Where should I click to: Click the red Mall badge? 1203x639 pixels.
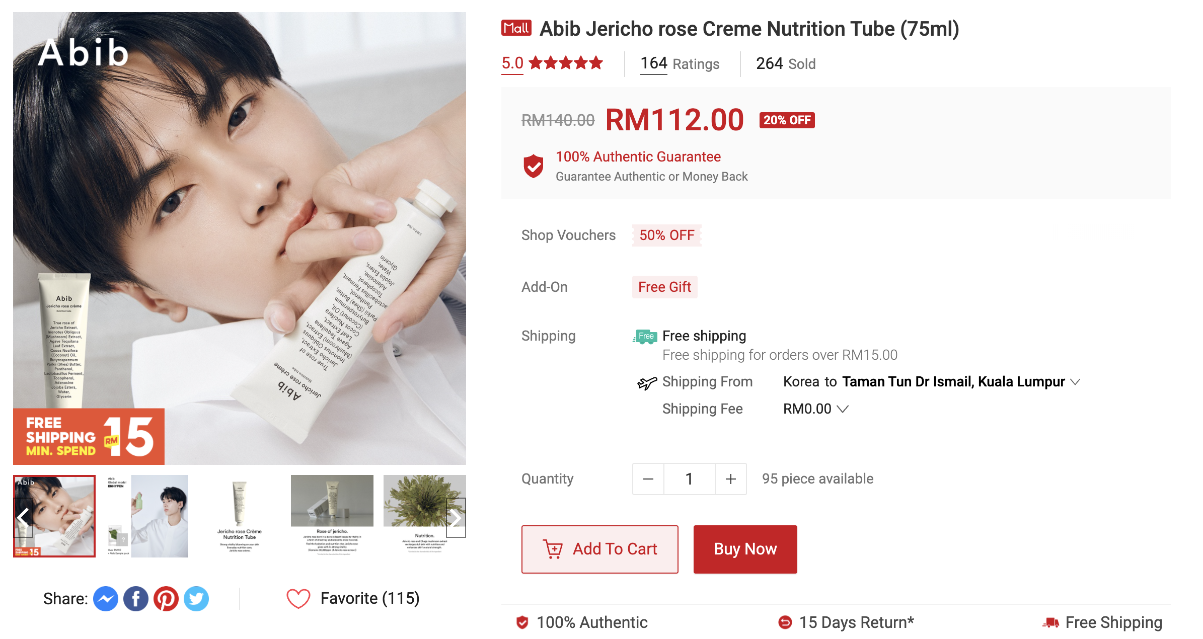click(x=516, y=28)
